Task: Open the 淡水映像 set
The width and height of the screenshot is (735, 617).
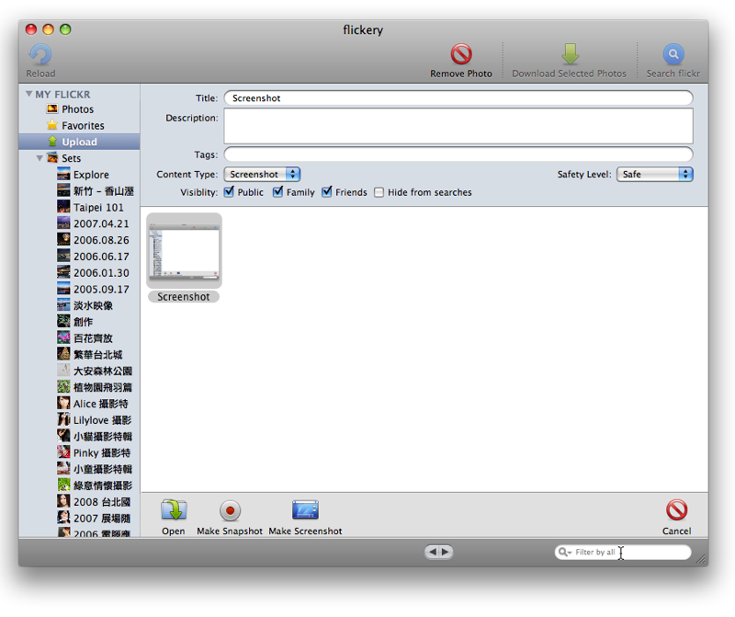Action: point(79,306)
